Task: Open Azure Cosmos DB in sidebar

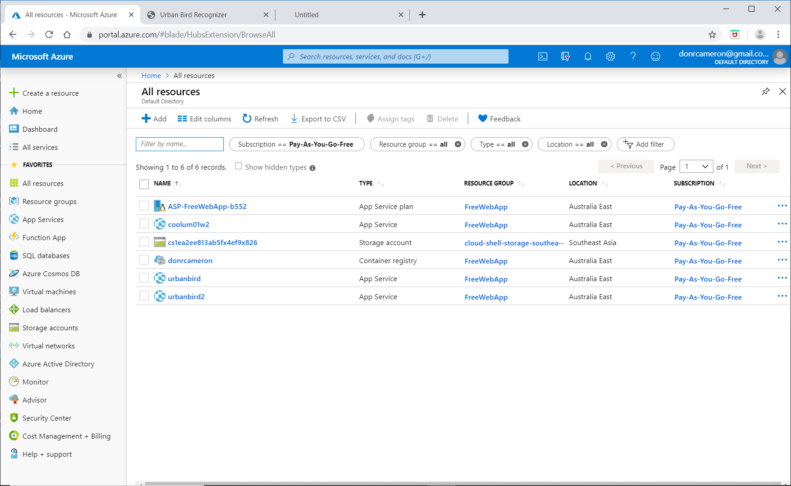Action: 51,273
